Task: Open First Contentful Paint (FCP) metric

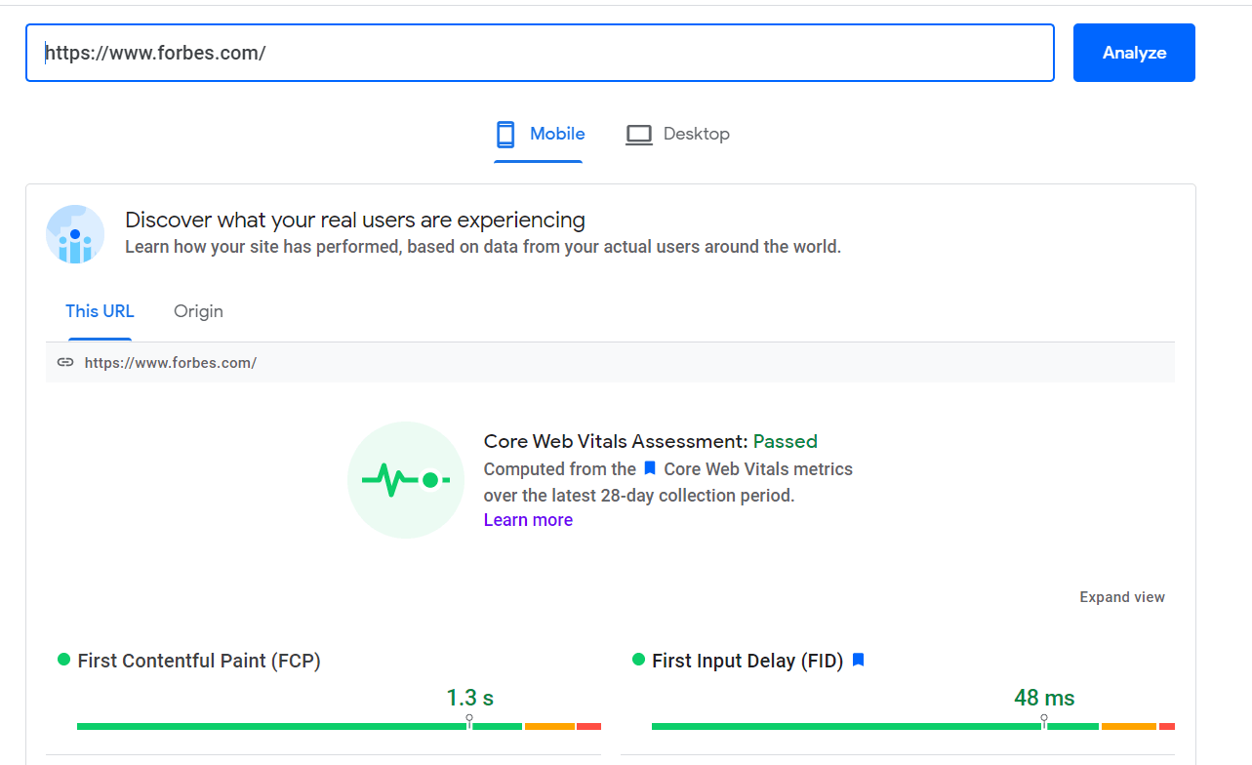Action: pyautogui.click(x=199, y=661)
